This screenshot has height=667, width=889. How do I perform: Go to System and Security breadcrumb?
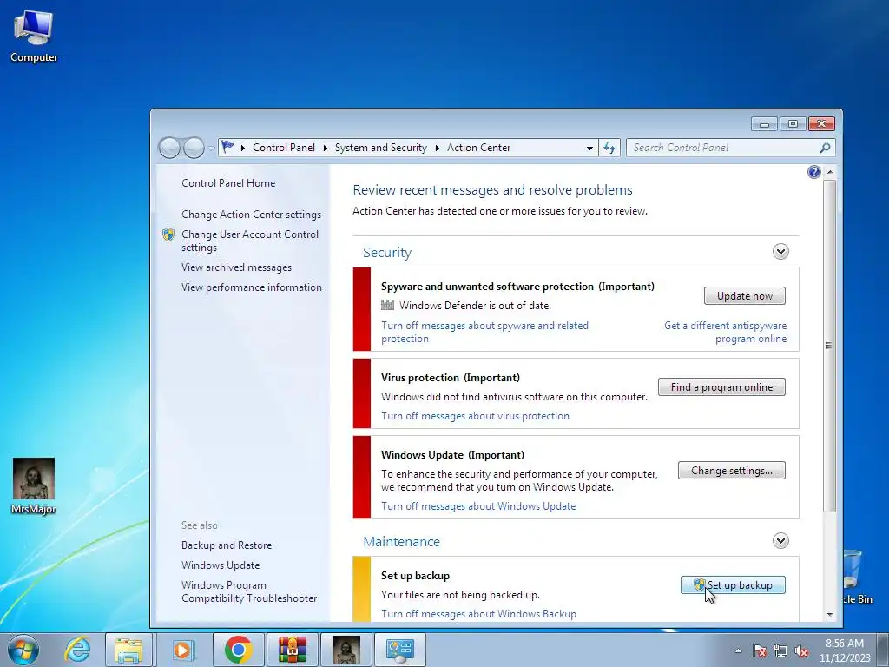pyautogui.click(x=380, y=148)
